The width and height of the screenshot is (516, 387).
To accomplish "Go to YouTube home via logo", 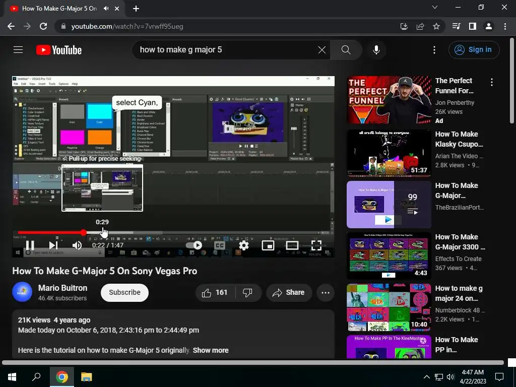I will coord(59,50).
